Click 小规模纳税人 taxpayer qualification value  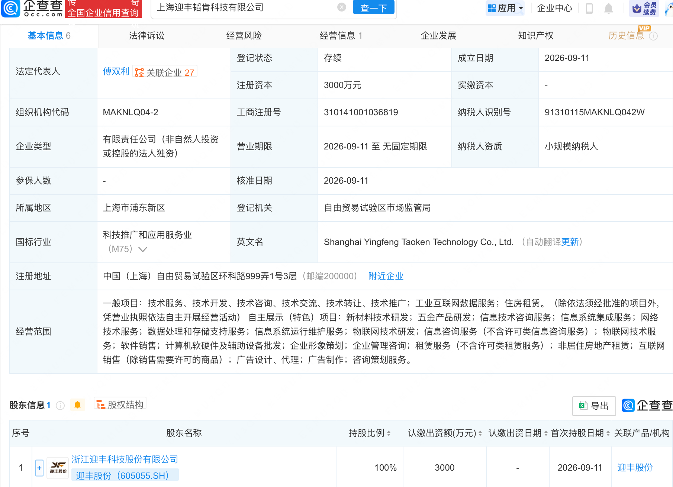coord(571,146)
